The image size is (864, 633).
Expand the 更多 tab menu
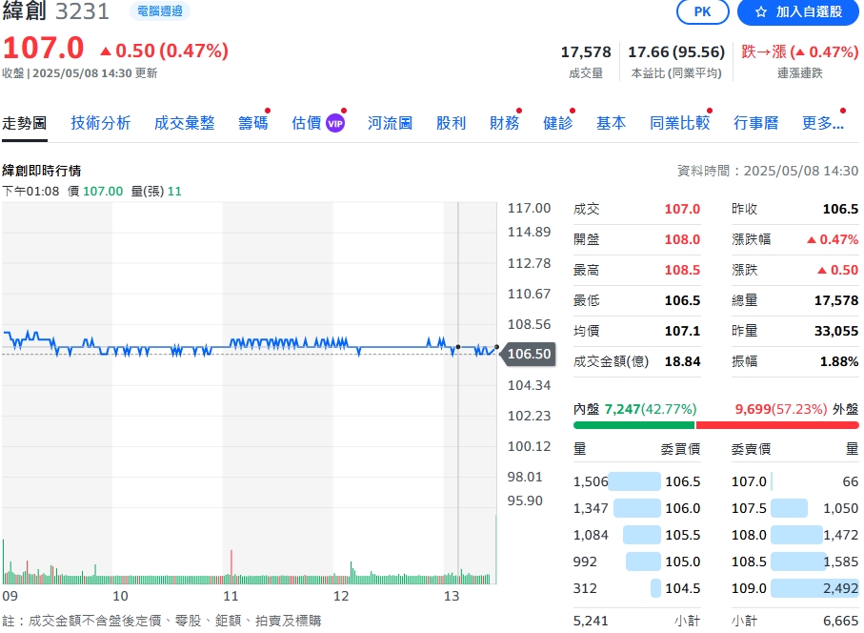point(822,123)
